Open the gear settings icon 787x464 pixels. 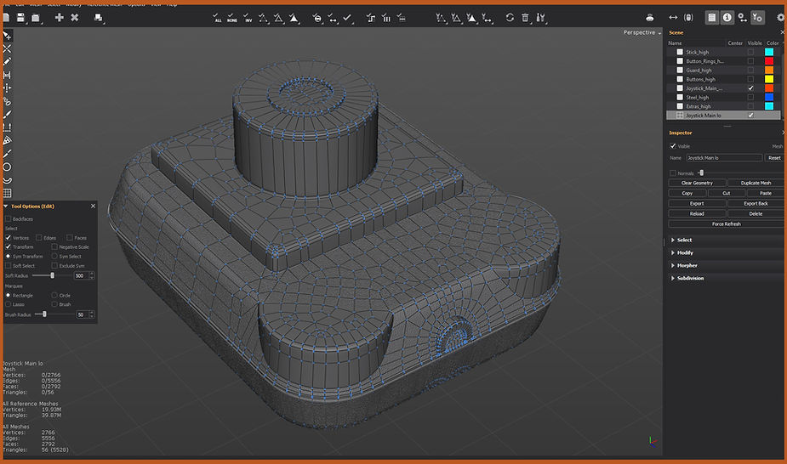point(782,18)
